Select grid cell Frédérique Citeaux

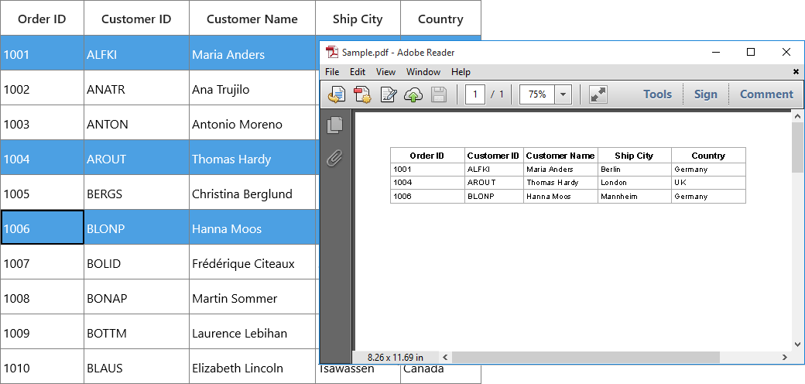coord(252,262)
